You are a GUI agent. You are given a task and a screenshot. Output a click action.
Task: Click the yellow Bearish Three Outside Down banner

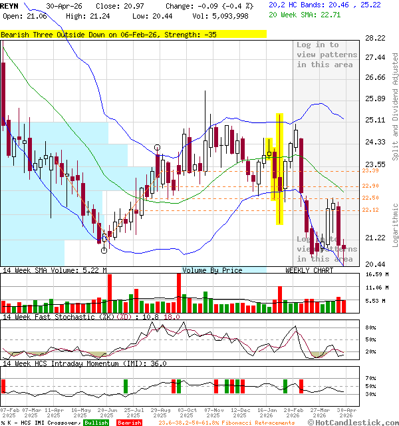click(133, 34)
